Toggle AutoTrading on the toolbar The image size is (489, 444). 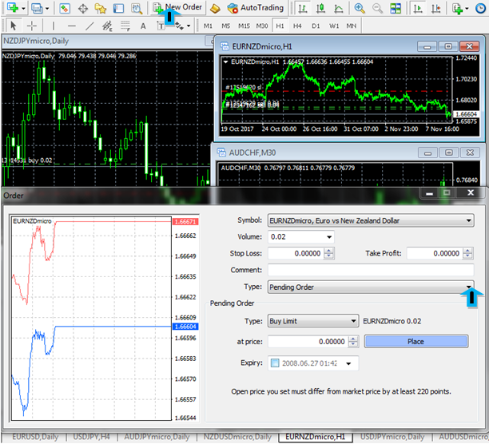tap(254, 7)
